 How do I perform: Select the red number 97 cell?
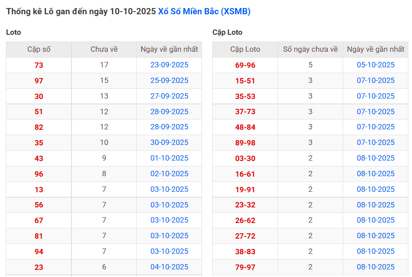click(39, 81)
